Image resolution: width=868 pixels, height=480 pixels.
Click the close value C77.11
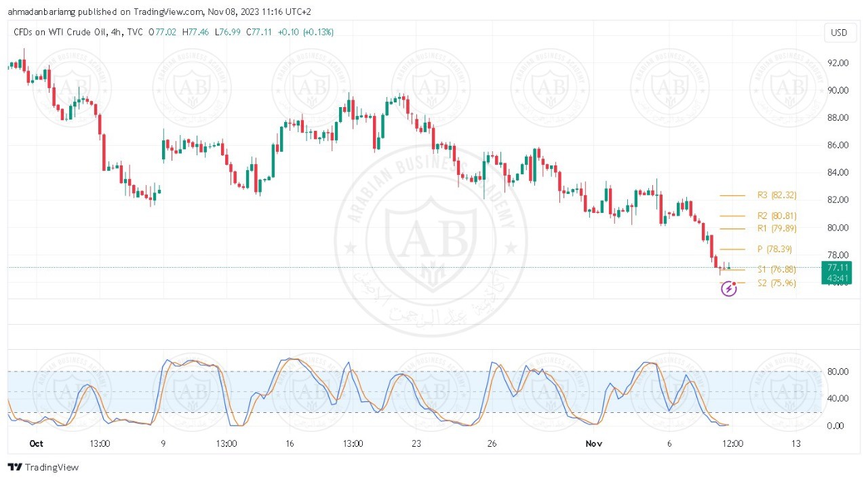pyautogui.click(x=259, y=32)
